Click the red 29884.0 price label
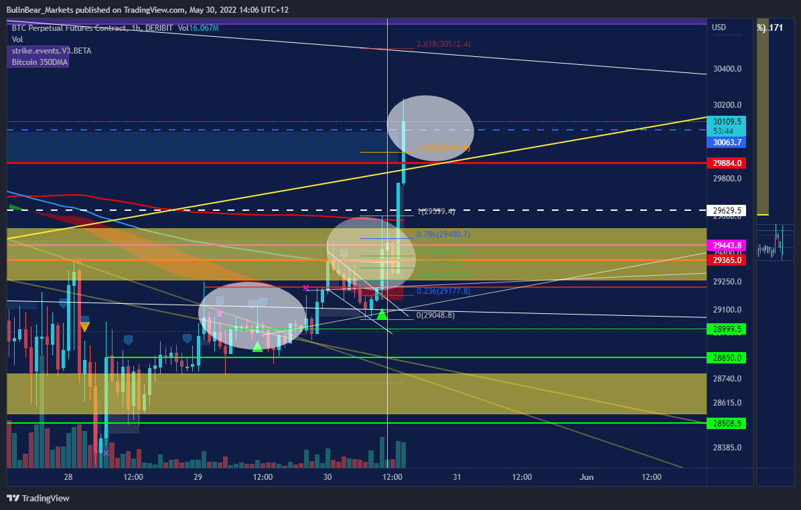Screen dimensions: 801x510 727,163
